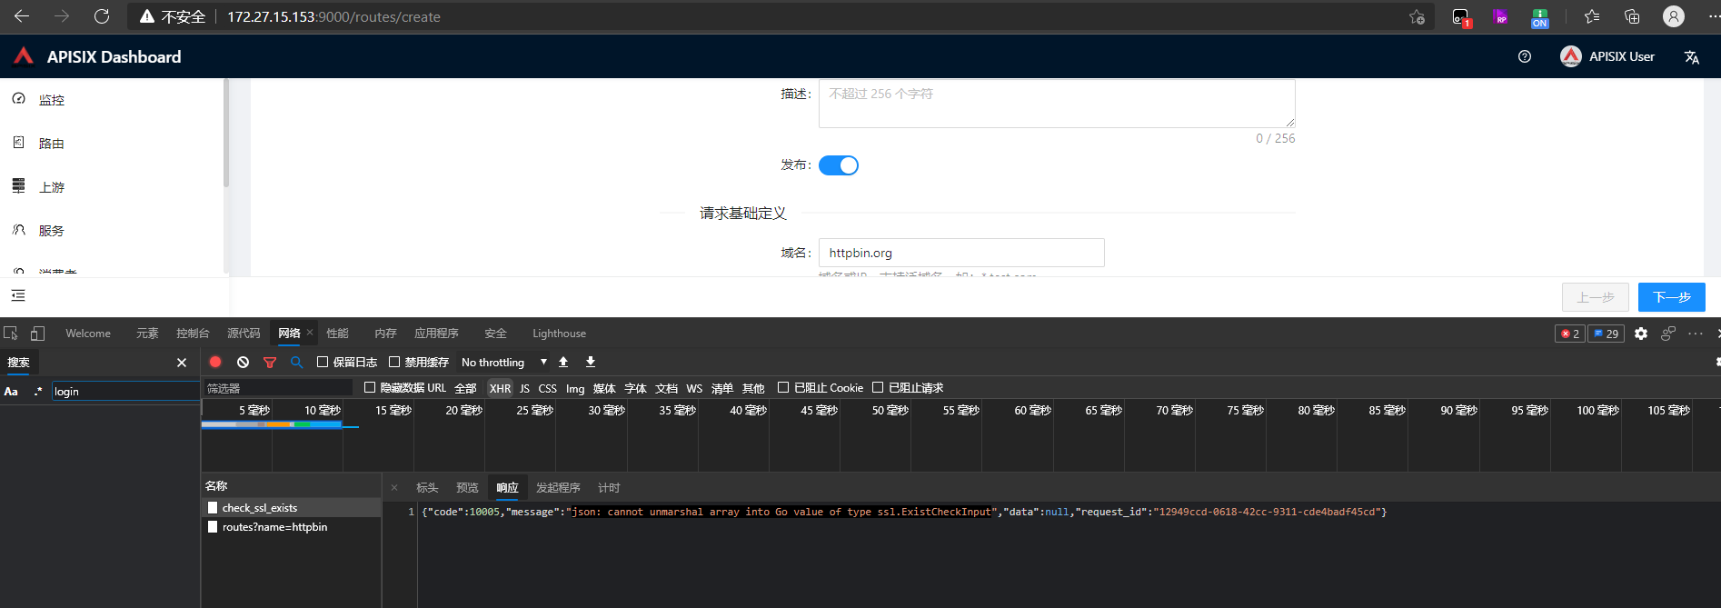Toggle the network filter funnel icon

[x=270, y=362]
